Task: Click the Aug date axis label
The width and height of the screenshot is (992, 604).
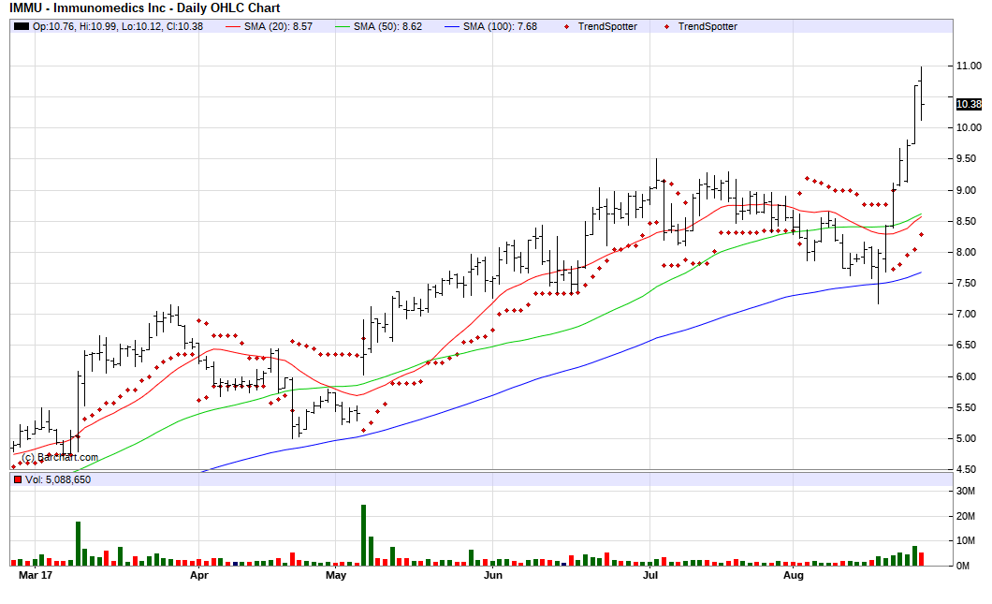Action: pos(794,575)
